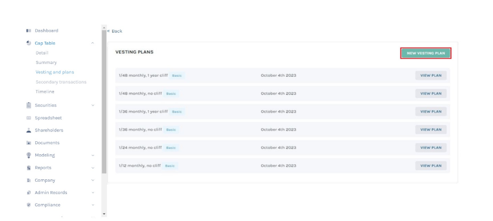The width and height of the screenshot is (493, 221).
Task: Click the Modeling lightbulb icon
Action: (29, 155)
